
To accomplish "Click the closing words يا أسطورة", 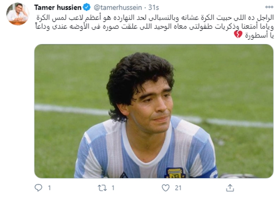I will (x=259, y=35).
